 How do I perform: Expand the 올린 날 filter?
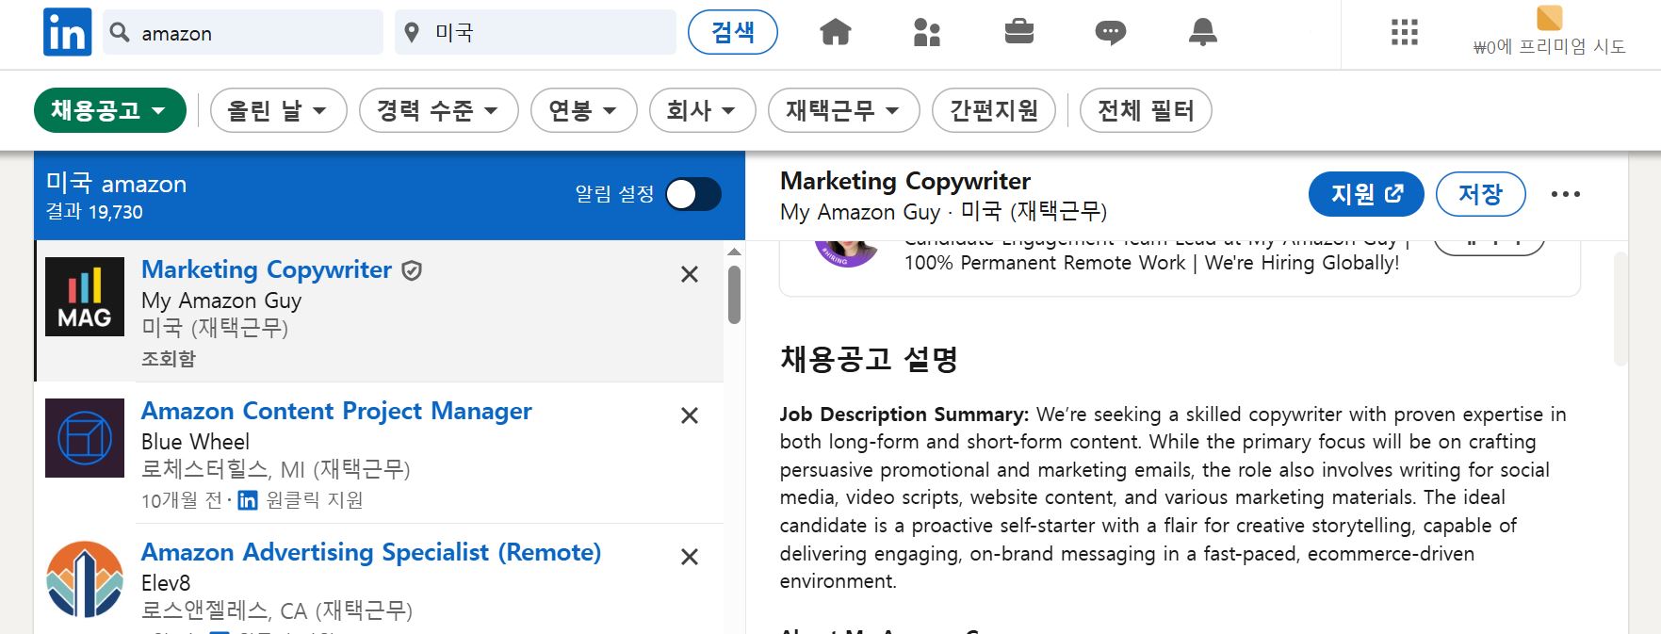279,110
